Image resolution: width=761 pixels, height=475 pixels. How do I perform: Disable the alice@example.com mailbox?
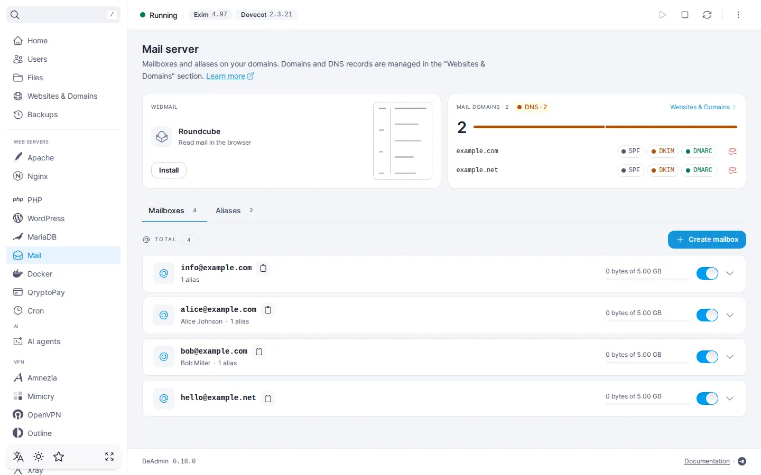[707, 315]
